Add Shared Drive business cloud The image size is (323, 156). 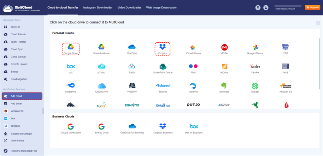(101, 129)
